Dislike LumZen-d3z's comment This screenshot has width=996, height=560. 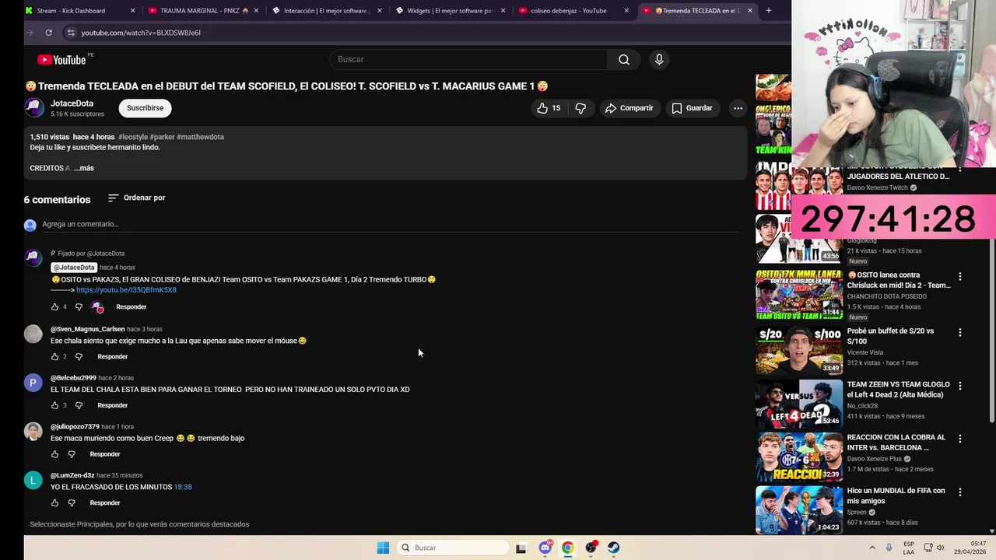(72, 503)
